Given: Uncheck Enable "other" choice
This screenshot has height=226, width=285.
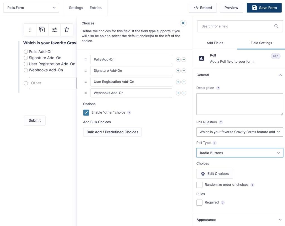Looking at the screenshot, I should pyautogui.click(x=86, y=112).
